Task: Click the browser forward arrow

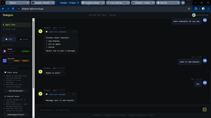Action: 8,9
